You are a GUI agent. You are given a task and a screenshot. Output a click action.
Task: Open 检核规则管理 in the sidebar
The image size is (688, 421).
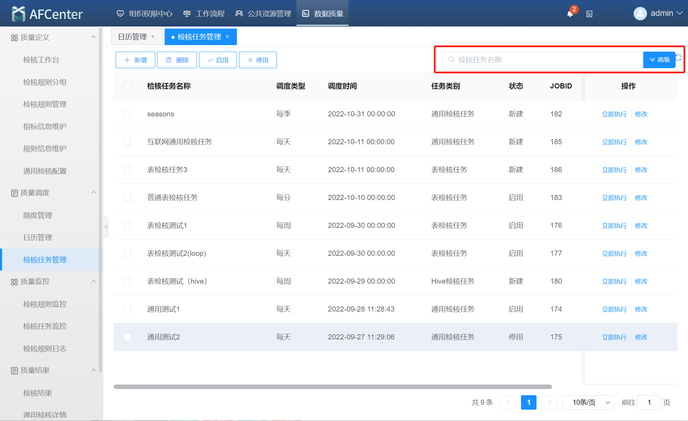tap(45, 104)
